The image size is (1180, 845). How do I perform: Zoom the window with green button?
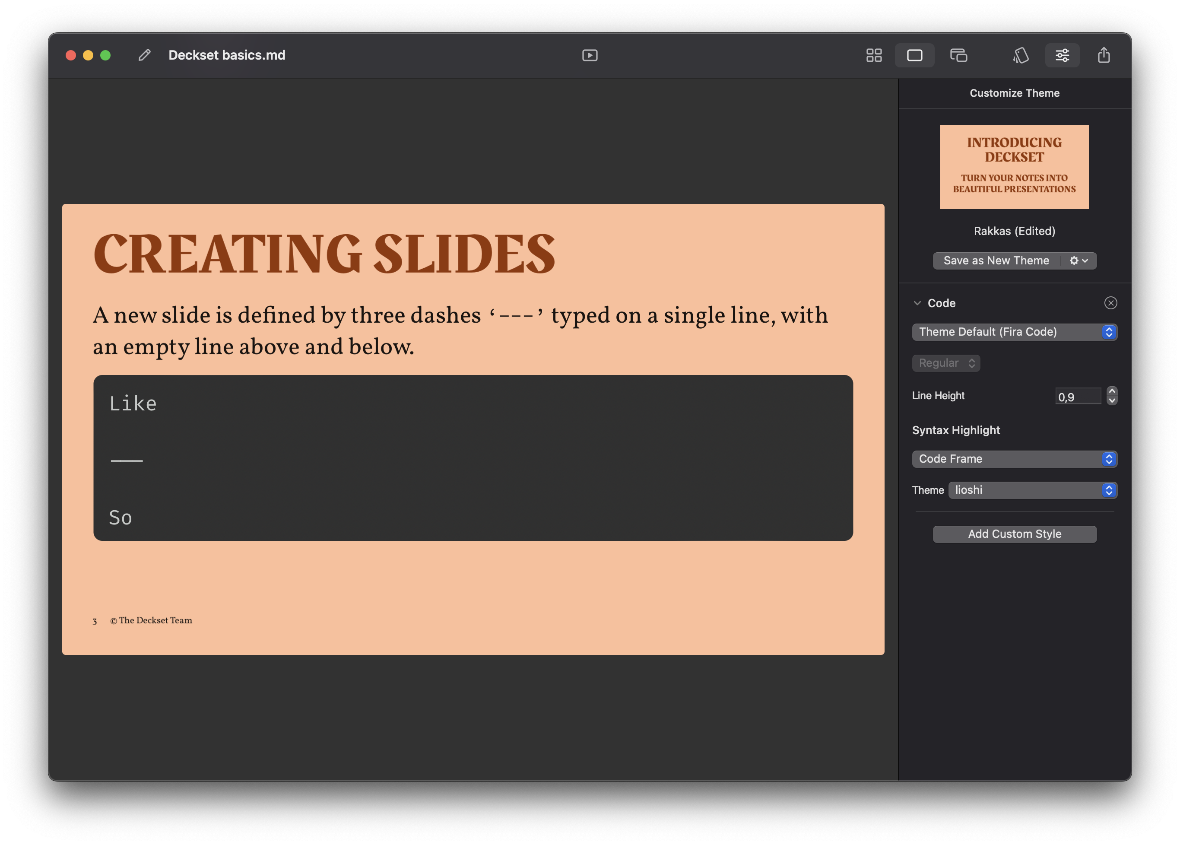(105, 55)
